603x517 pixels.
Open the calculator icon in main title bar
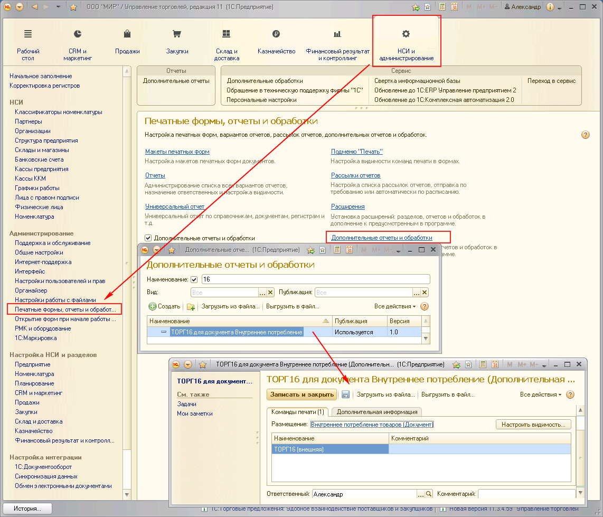click(x=442, y=7)
